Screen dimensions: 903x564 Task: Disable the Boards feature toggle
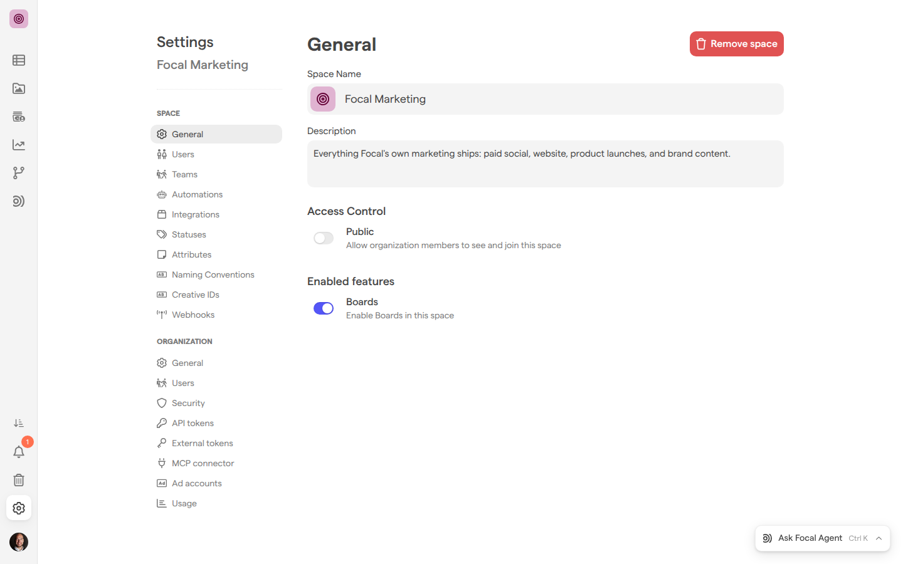click(324, 308)
